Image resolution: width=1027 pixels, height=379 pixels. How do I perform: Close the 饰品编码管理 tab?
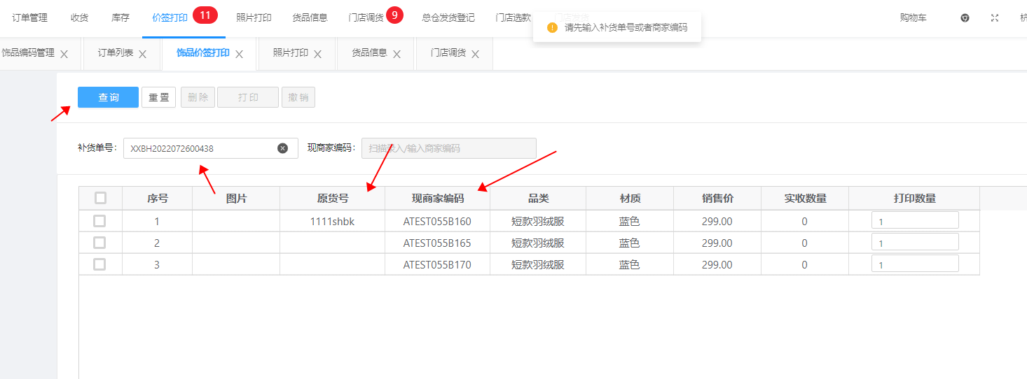point(64,54)
